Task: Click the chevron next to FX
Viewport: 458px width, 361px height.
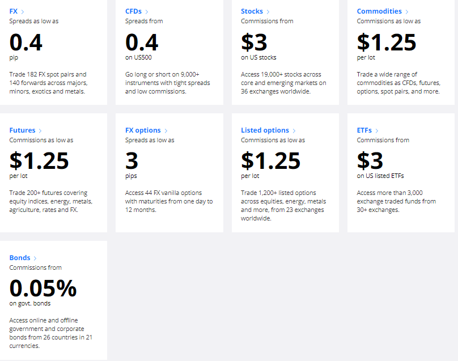Action: 22,12
